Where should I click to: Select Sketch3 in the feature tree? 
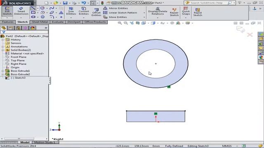[18, 78]
